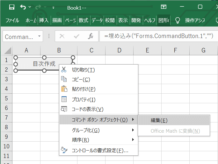
Task: Switch to the 挿入 ribbon tab
Action: 44,20
